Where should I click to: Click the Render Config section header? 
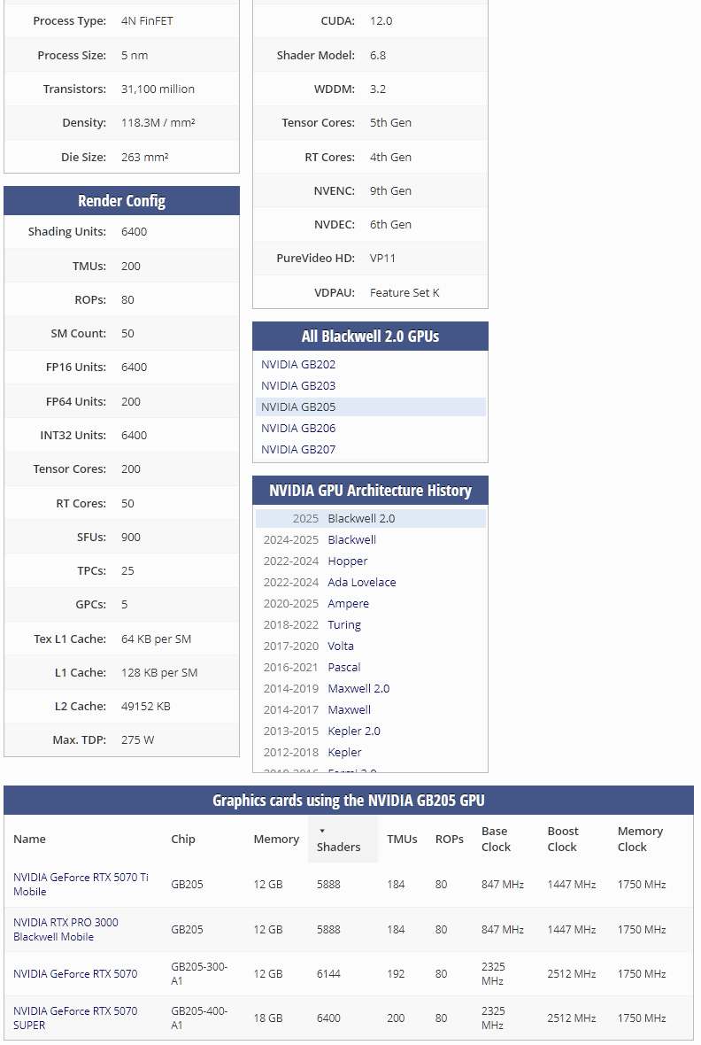click(121, 201)
